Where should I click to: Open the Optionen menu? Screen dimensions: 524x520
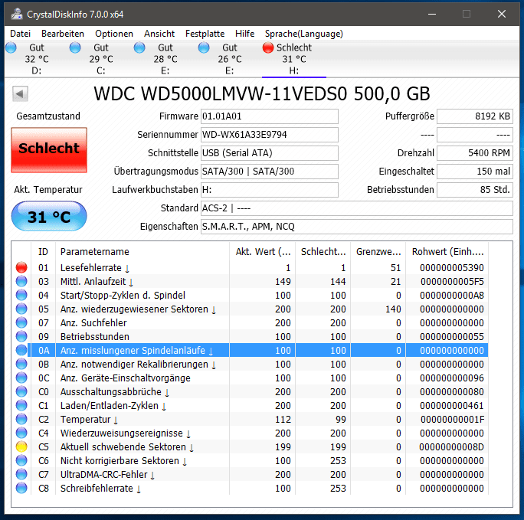pos(114,34)
